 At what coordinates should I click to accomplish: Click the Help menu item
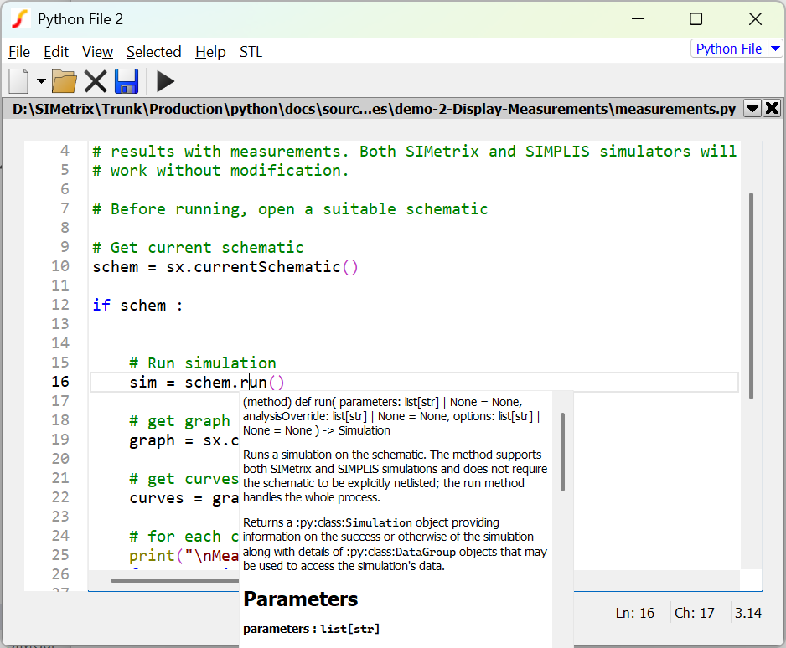click(x=210, y=52)
